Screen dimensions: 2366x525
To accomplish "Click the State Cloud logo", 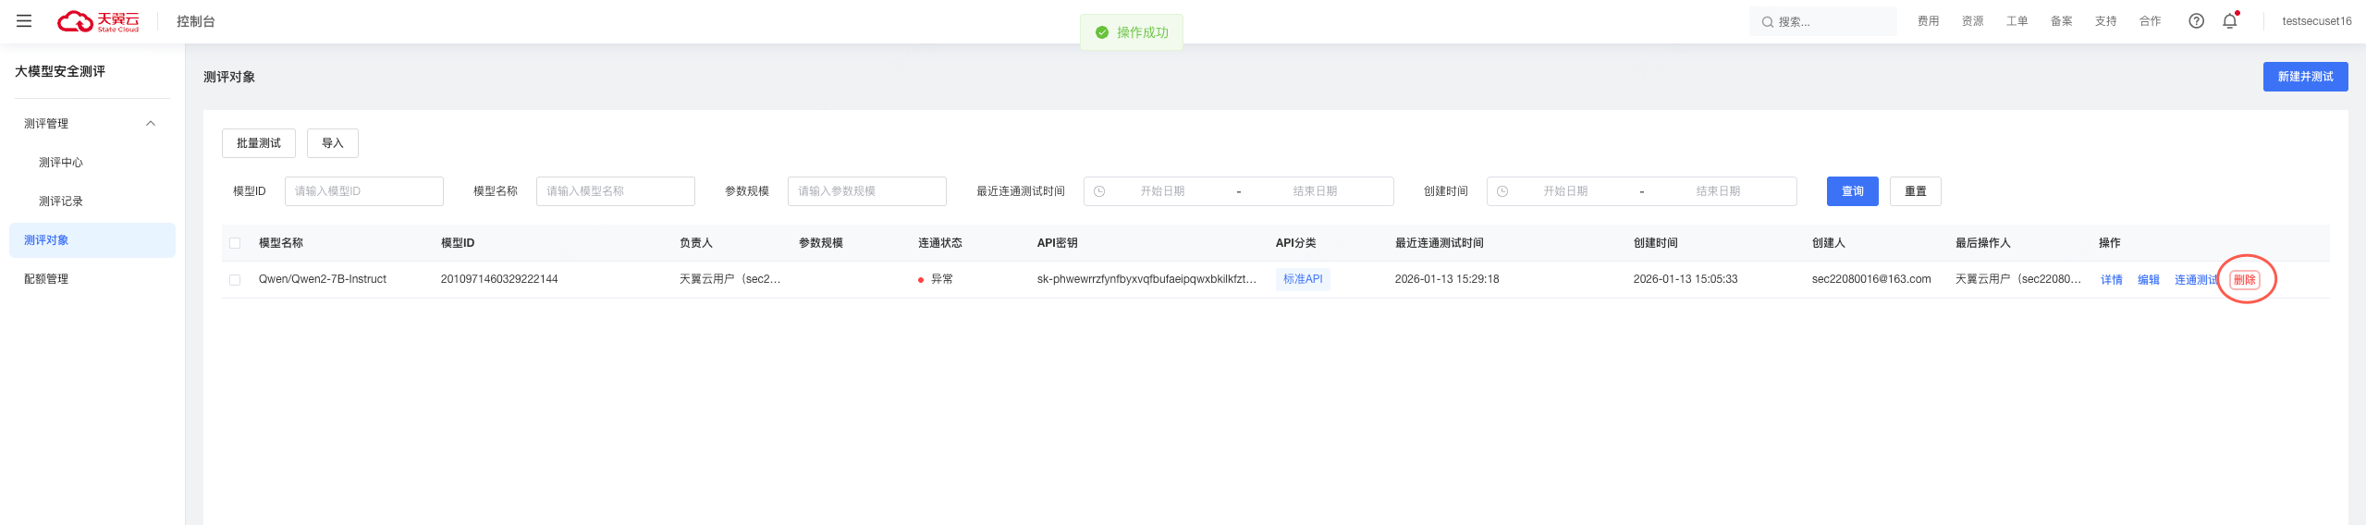I will [x=98, y=21].
